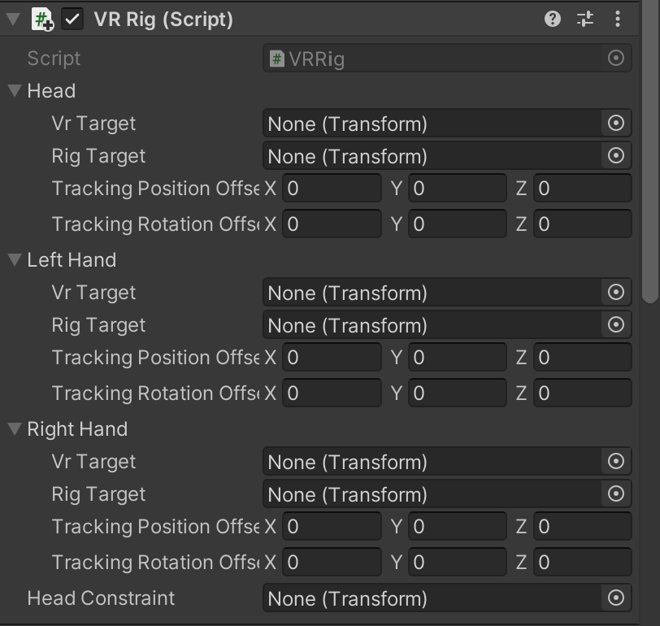
Task: Collapse the Right Hand section
Action: (14, 429)
